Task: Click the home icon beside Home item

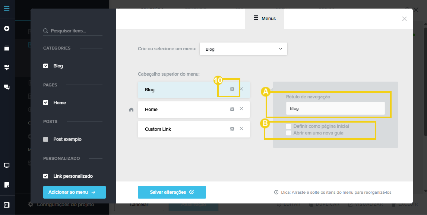Action: tap(131, 110)
